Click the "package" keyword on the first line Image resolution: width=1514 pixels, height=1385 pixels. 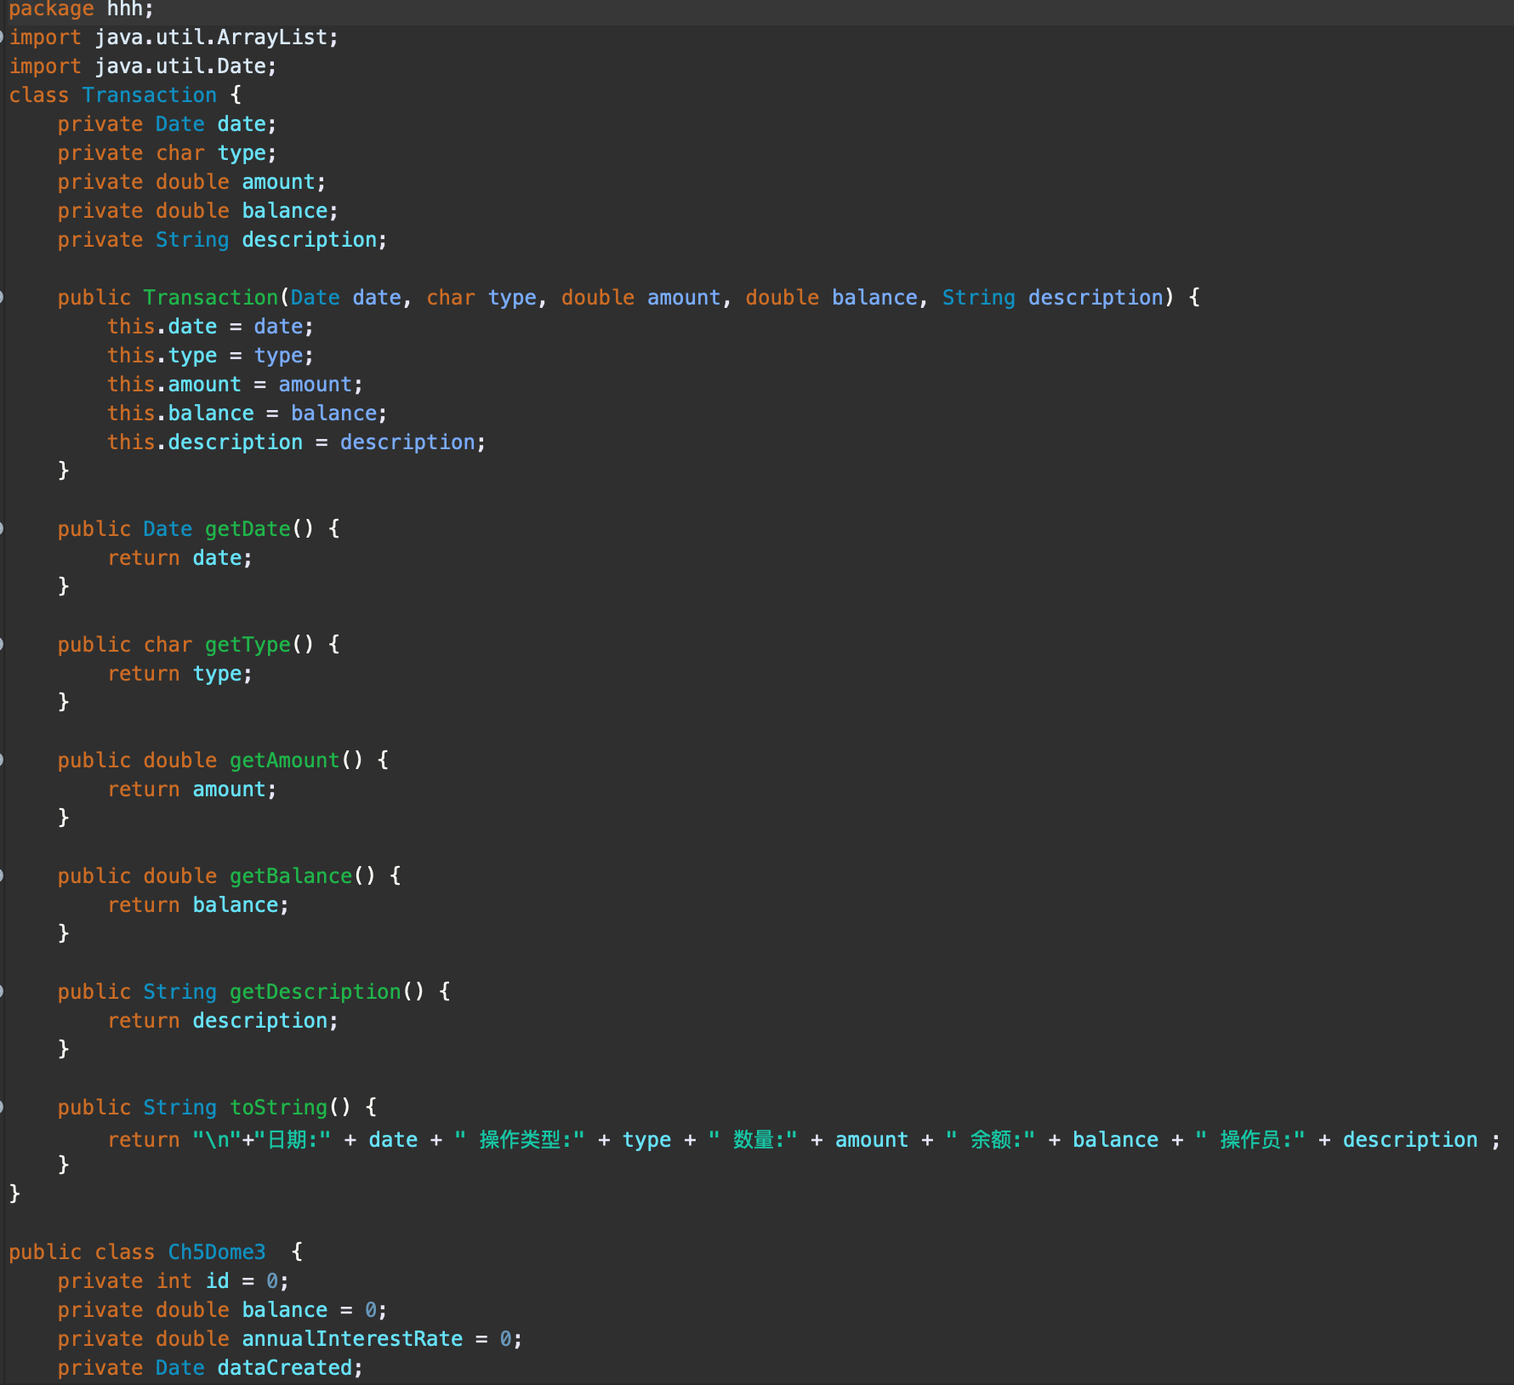tap(51, 9)
